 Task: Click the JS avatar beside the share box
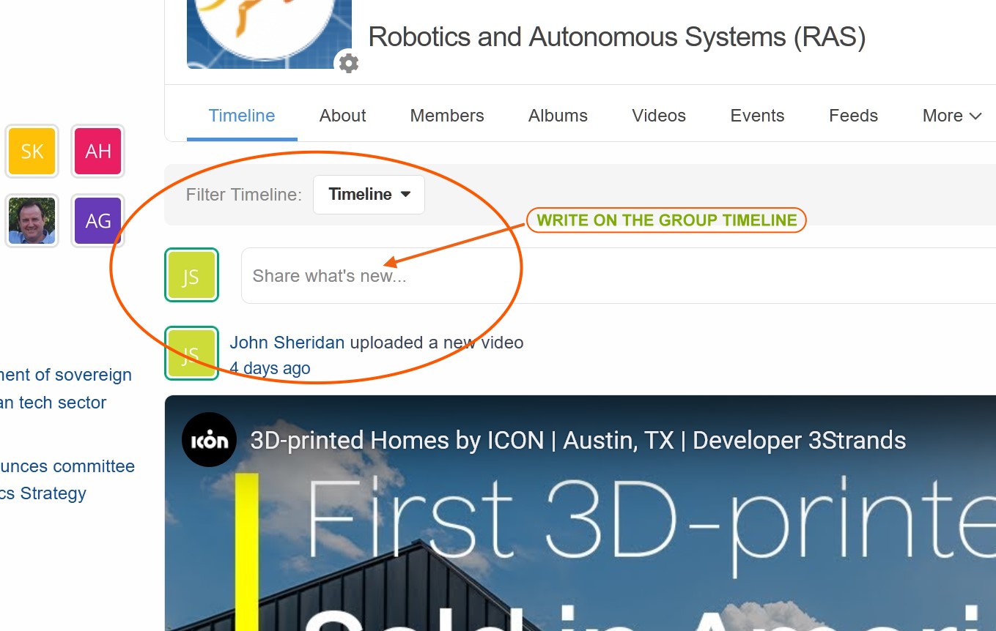(191, 275)
